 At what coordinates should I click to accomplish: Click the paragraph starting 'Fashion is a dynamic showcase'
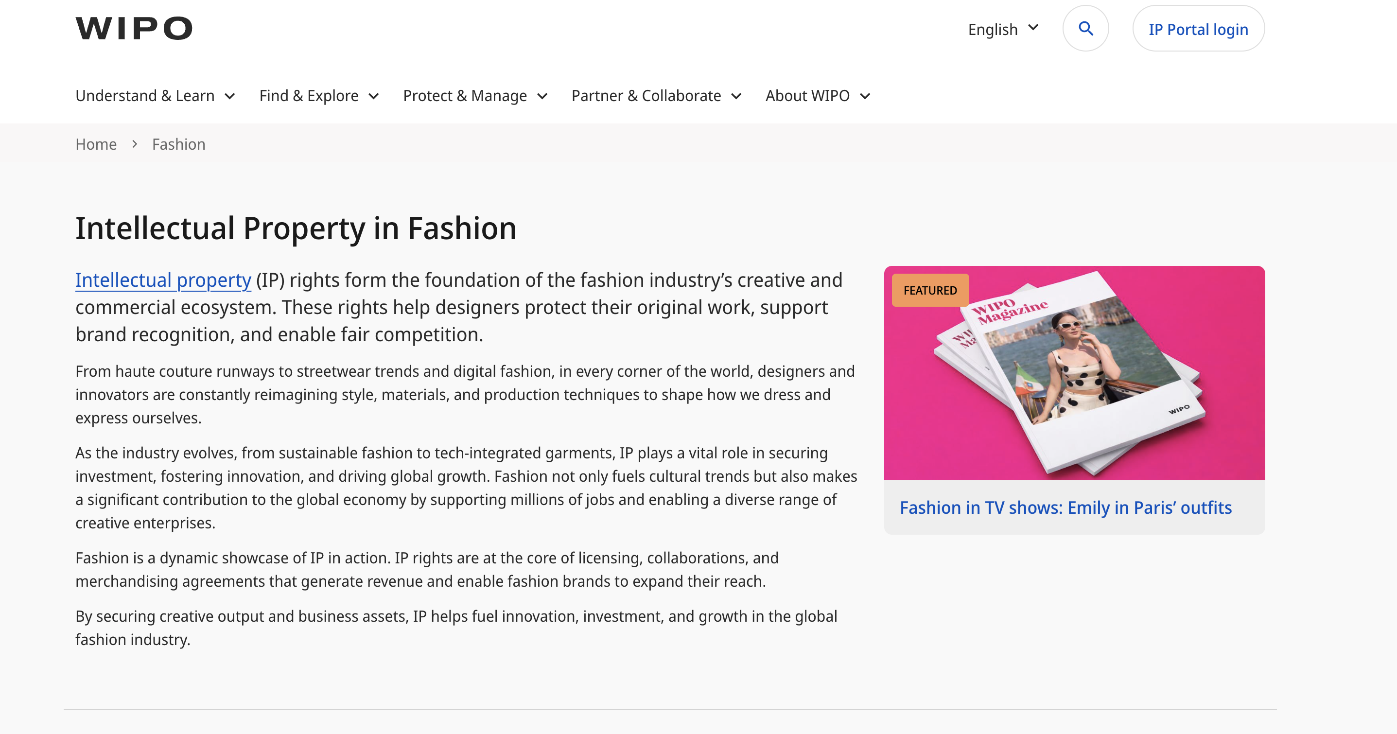(x=427, y=570)
